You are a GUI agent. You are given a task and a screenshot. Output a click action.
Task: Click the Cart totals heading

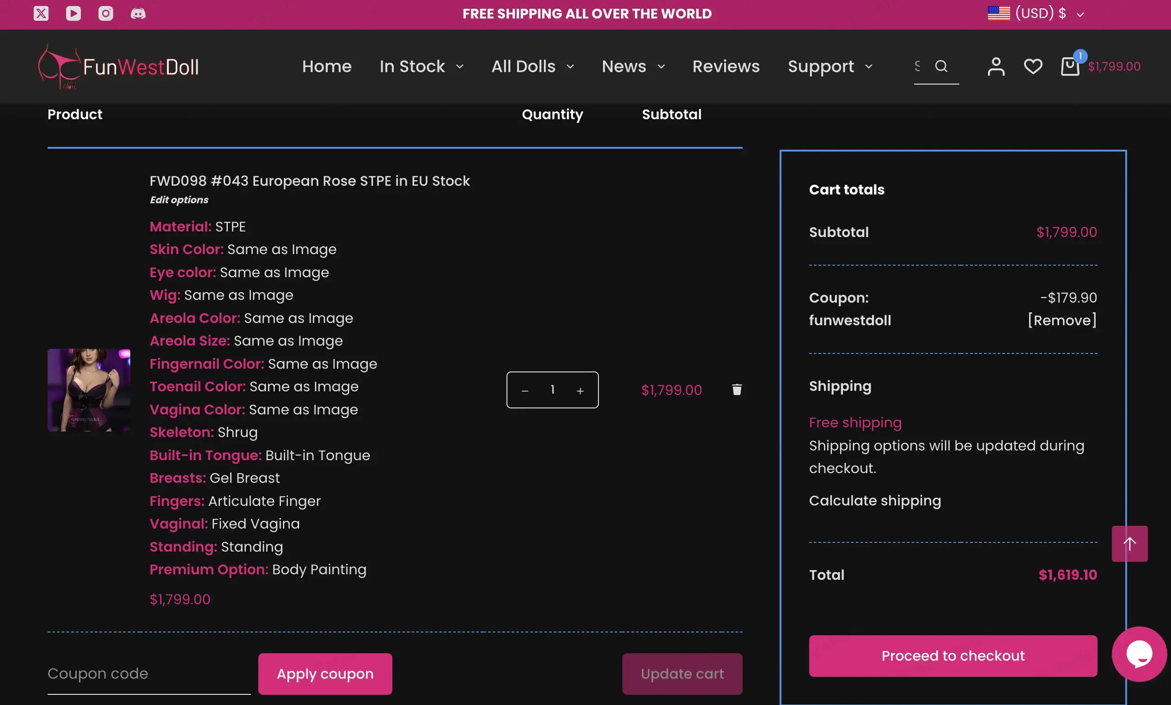coord(847,189)
